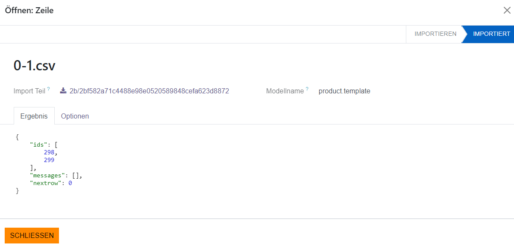This screenshot has height=246, width=514.
Task: Select the IMPORTIEREN status stage
Action: point(435,34)
